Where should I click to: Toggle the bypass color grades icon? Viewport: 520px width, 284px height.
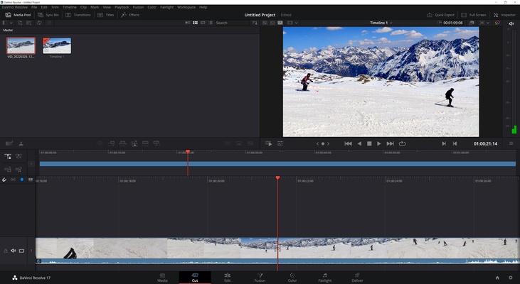coord(497,23)
